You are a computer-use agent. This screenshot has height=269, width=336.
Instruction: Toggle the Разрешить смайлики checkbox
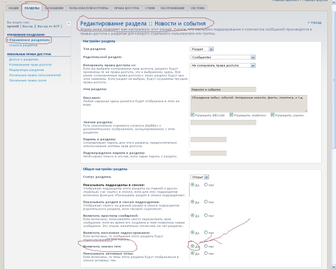coord(231,115)
